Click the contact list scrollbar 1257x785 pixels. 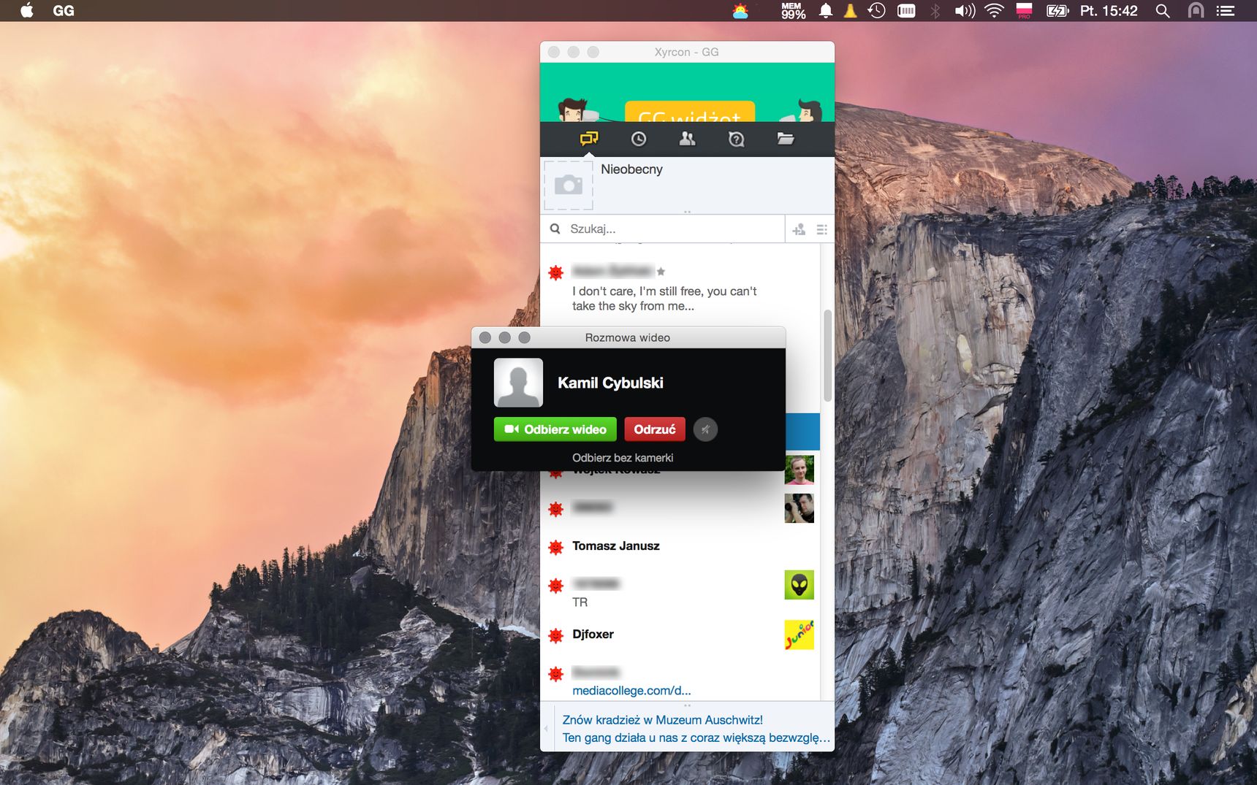[x=827, y=356]
